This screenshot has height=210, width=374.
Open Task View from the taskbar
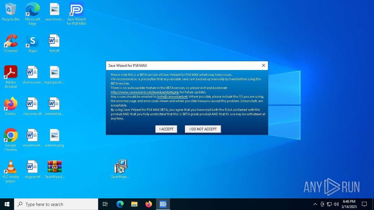tap(105, 204)
